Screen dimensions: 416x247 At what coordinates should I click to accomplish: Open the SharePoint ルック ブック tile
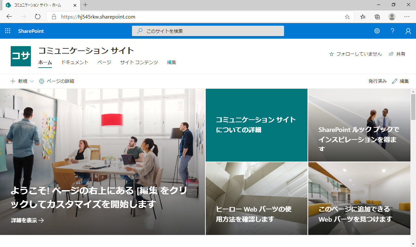pyautogui.click(x=359, y=125)
